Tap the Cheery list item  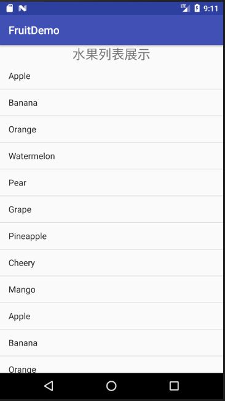[x=111, y=262]
